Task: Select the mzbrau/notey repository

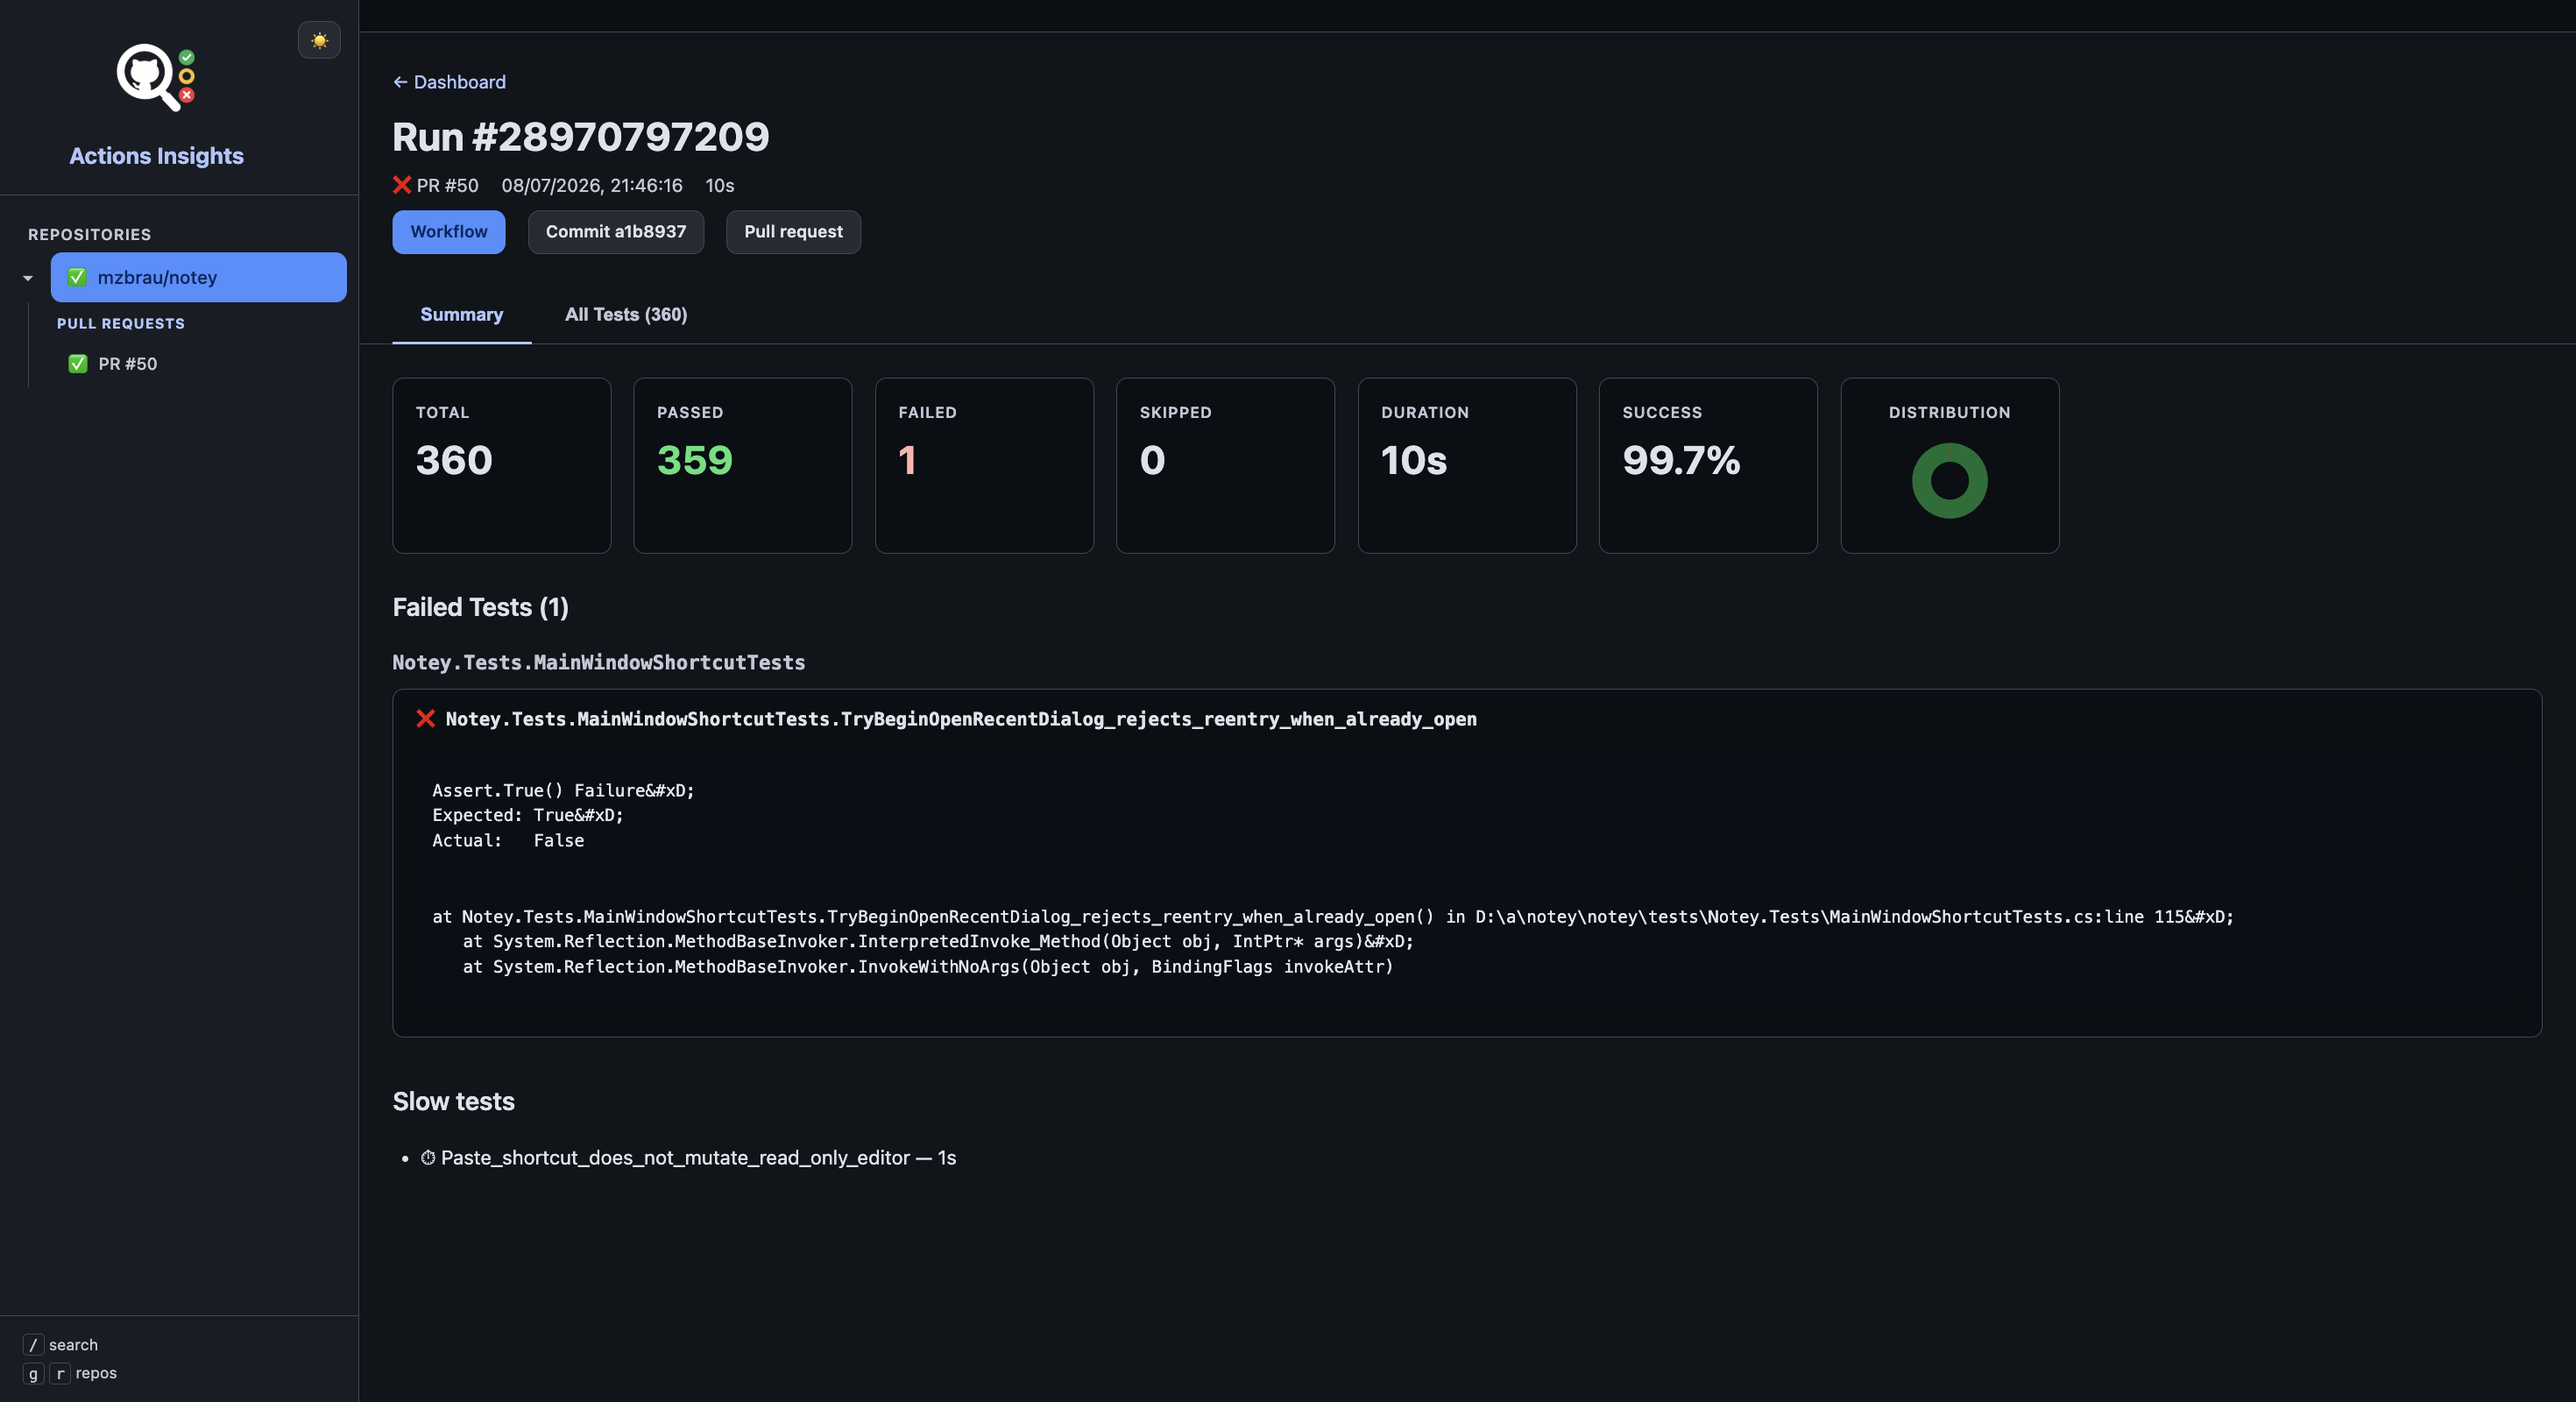Action: tap(199, 277)
